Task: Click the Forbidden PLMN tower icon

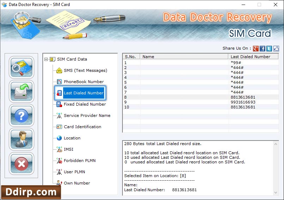Action: [59, 161]
